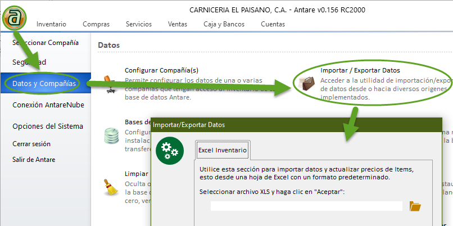
Task: Open the Ventas menu
Action: point(178,24)
